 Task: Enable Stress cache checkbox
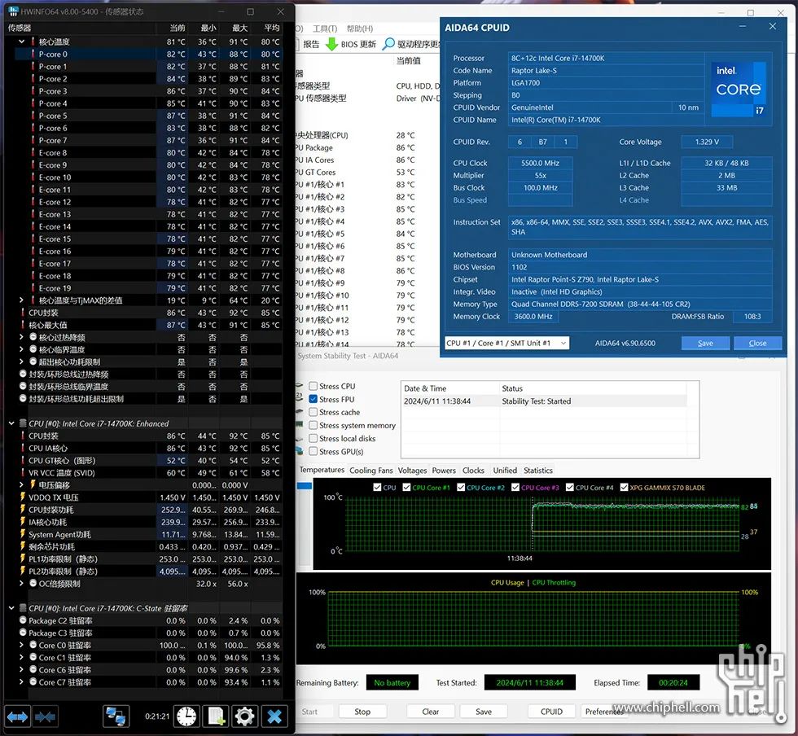(x=313, y=412)
